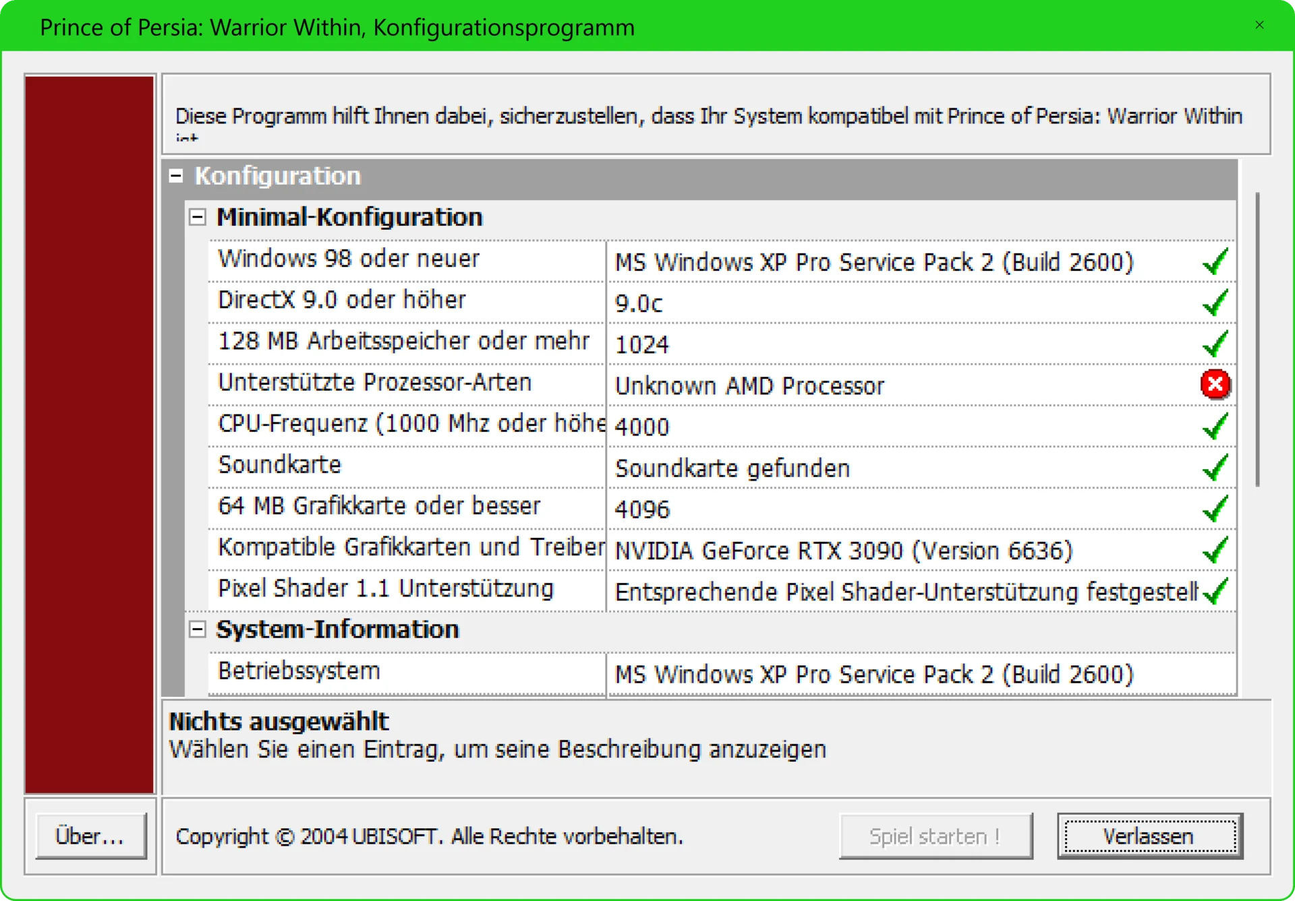
Task: Select the Minimal-Konfiguration heading
Action: click(x=349, y=217)
